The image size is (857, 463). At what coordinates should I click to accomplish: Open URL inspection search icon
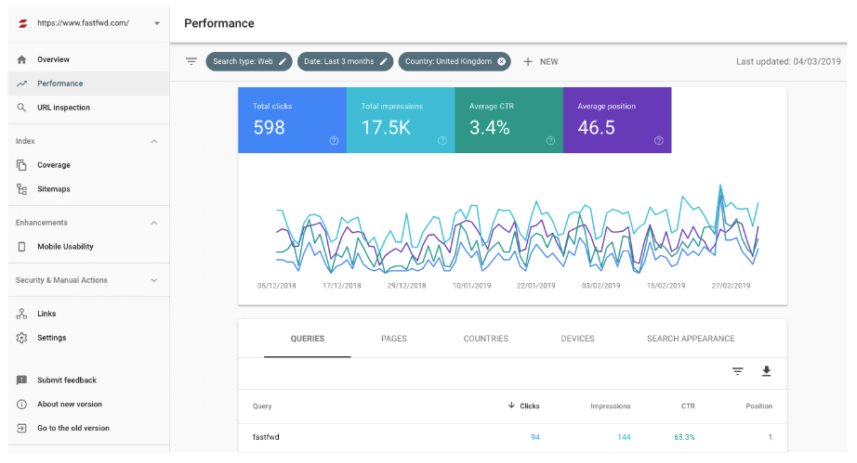coord(21,108)
